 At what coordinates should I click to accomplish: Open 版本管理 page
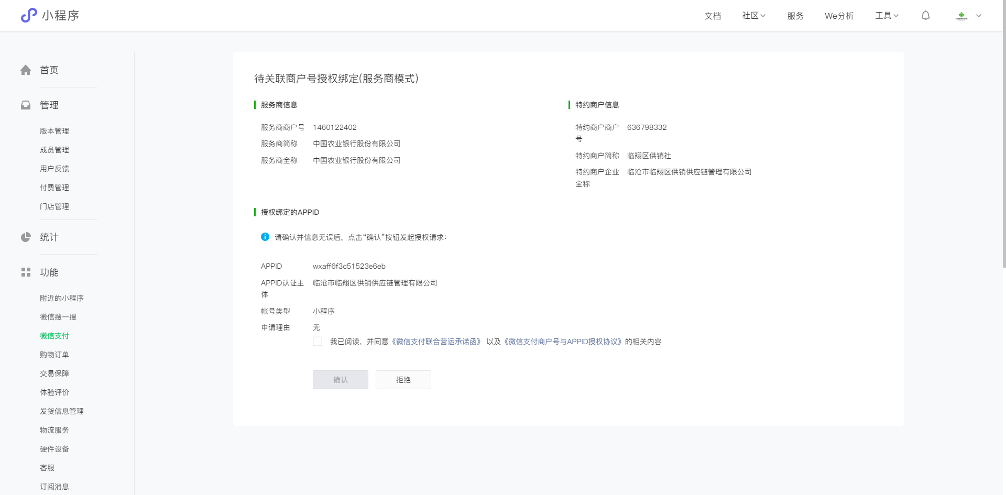(x=54, y=131)
